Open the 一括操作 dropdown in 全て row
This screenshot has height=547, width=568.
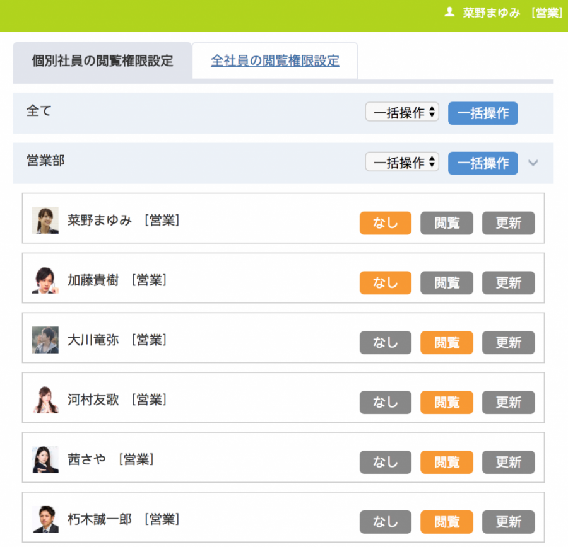point(402,112)
